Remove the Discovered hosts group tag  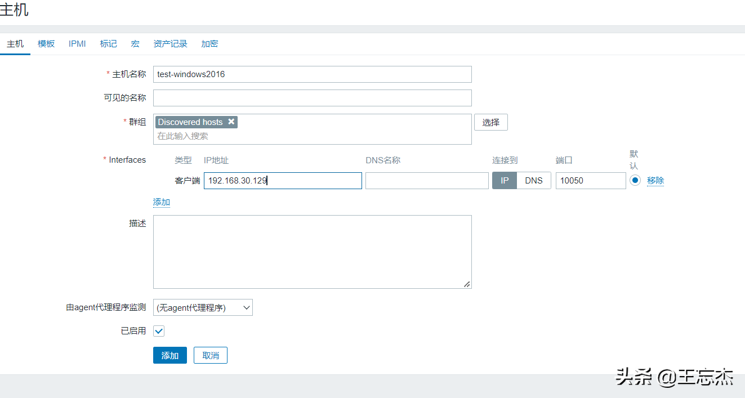click(231, 122)
